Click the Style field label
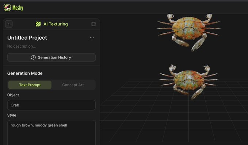 pos(12,115)
